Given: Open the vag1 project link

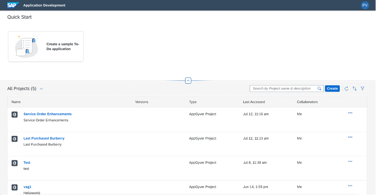Looking at the screenshot, I should [x=27, y=187].
